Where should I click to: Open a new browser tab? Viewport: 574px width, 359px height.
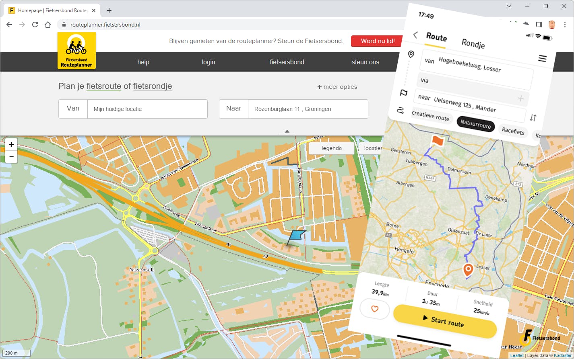(109, 10)
